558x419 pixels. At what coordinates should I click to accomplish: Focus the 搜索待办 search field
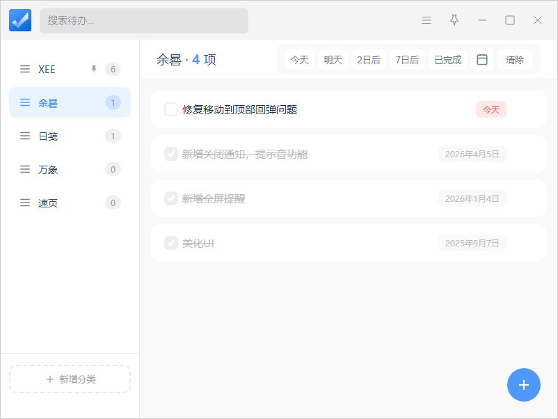[144, 21]
